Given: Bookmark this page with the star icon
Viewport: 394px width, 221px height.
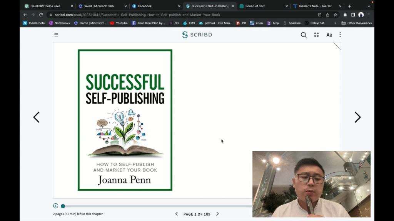Looking at the screenshot, I should tap(336, 15).
